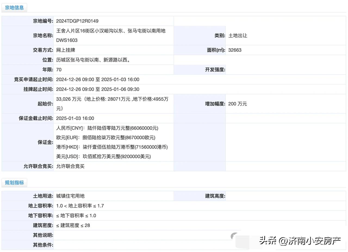Click the 其他说明 label
This screenshot has height=252, width=348.
point(43,235)
